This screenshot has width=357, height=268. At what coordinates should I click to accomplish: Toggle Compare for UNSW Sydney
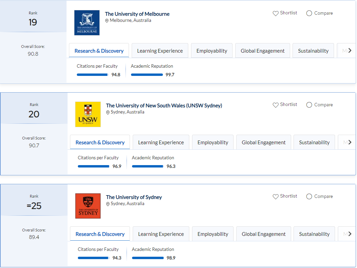point(309,105)
